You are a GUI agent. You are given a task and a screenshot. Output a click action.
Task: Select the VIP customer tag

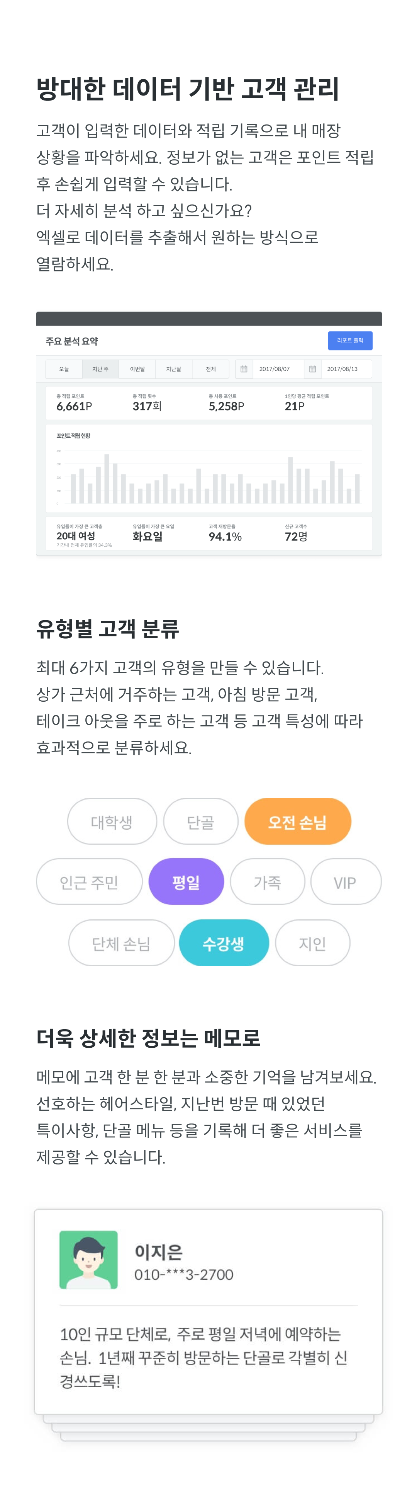tap(346, 881)
